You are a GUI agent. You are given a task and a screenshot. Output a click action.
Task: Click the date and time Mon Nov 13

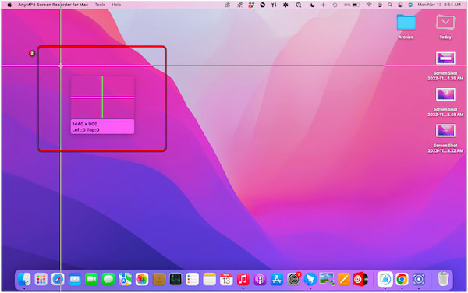tap(439, 5)
